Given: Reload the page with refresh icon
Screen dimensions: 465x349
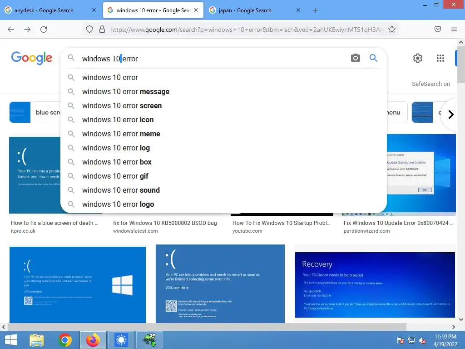Looking at the screenshot, I should tap(44, 30).
